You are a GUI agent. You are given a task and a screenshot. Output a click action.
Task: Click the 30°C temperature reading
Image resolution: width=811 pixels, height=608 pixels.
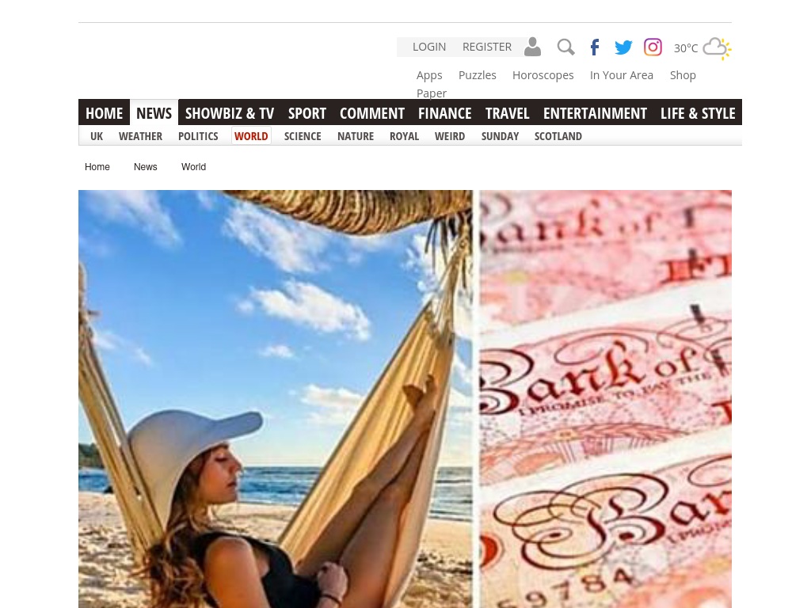pos(686,48)
